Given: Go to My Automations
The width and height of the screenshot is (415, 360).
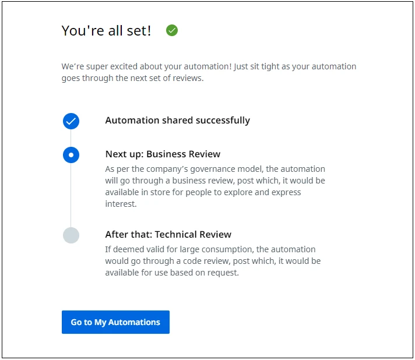Looking at the screenshot, I should click(115, 322).
